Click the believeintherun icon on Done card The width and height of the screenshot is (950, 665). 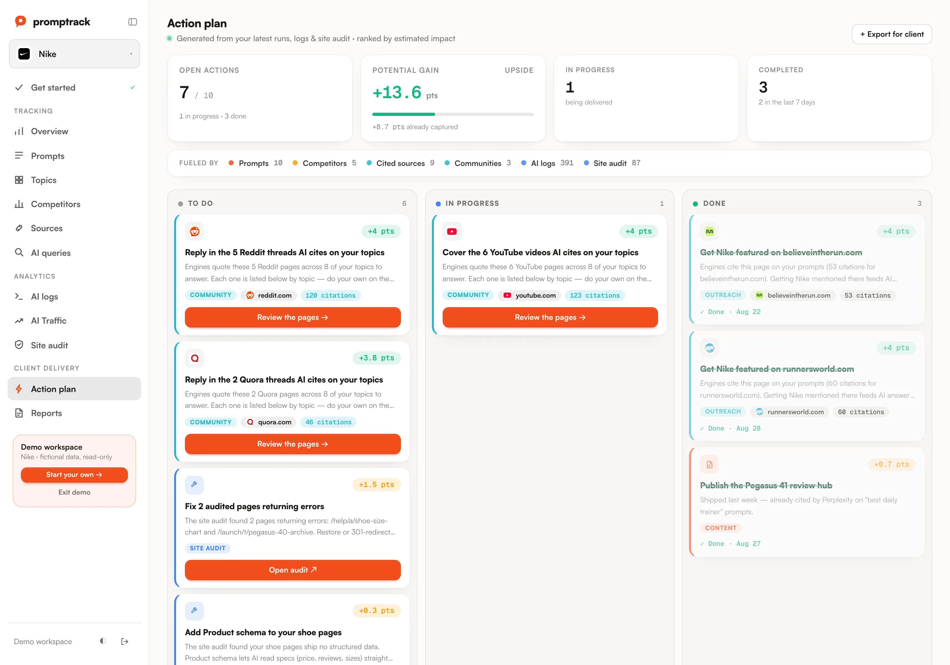pyautogui.click(x=710, y=231)
